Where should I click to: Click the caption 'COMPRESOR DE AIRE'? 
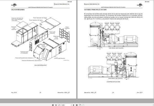113,82
